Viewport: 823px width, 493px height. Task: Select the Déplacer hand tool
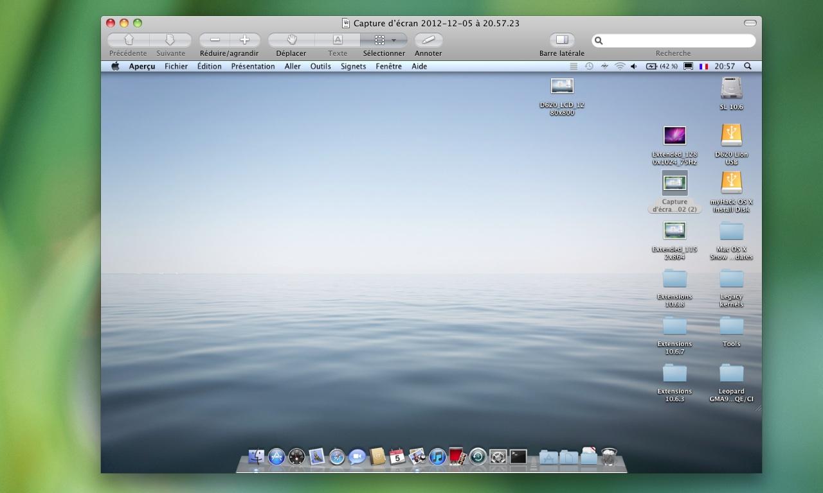(291, 40)
